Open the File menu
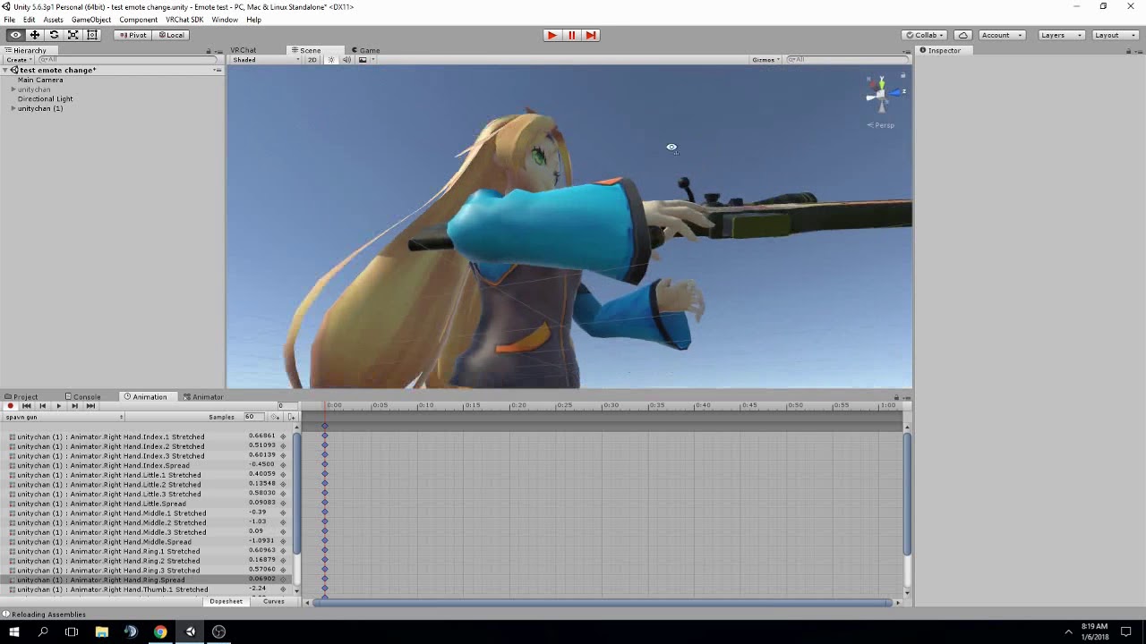Viewport: 1146px width, 644px height. click(x=9, y=20)
